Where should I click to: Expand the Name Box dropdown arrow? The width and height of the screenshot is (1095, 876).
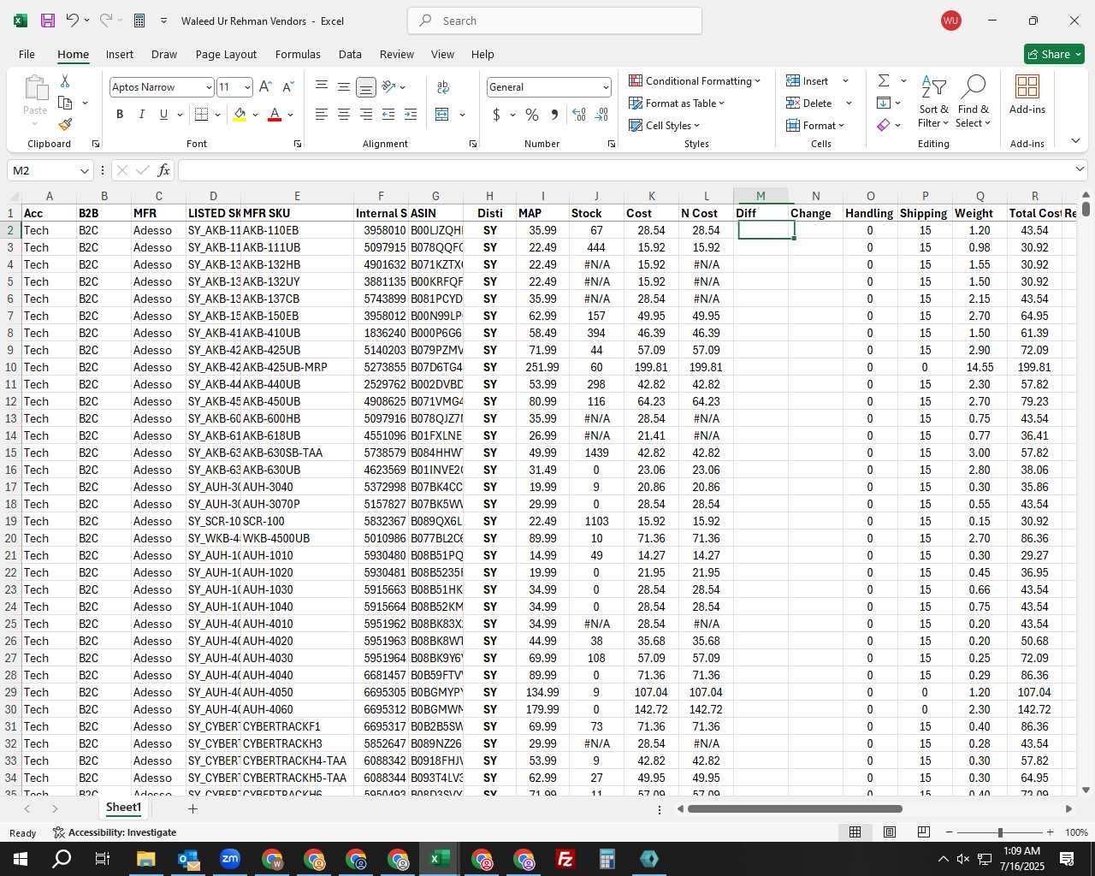(x=84, y=170)
